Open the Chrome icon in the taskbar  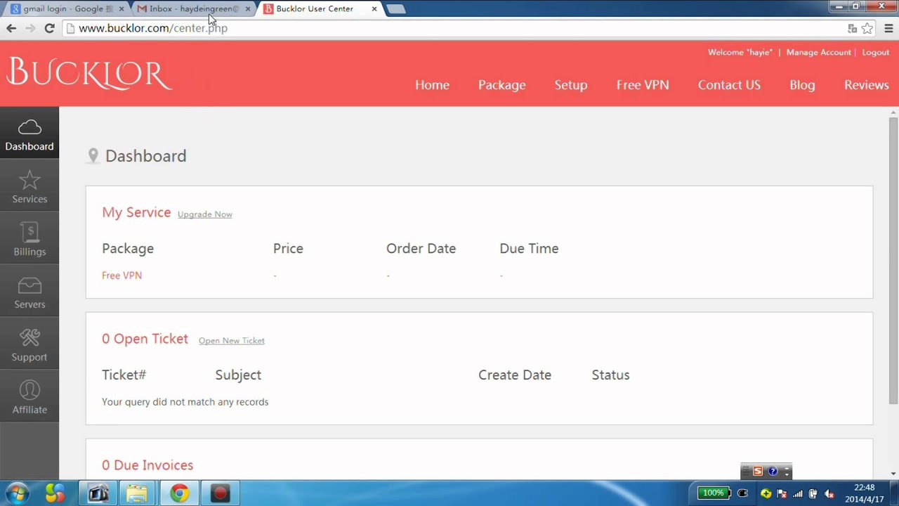(x=179, y=493)
